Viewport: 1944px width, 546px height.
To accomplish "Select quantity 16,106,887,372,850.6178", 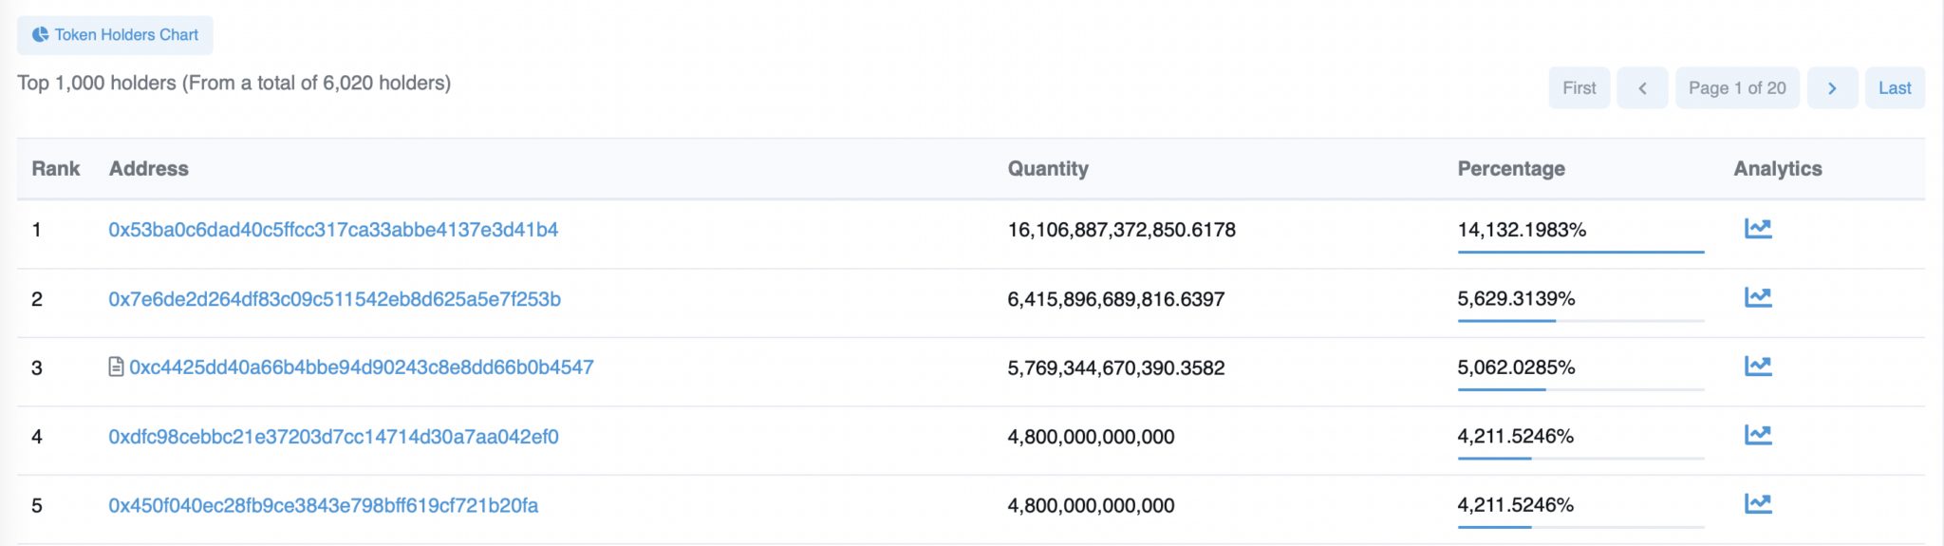I will point(1121,230).
